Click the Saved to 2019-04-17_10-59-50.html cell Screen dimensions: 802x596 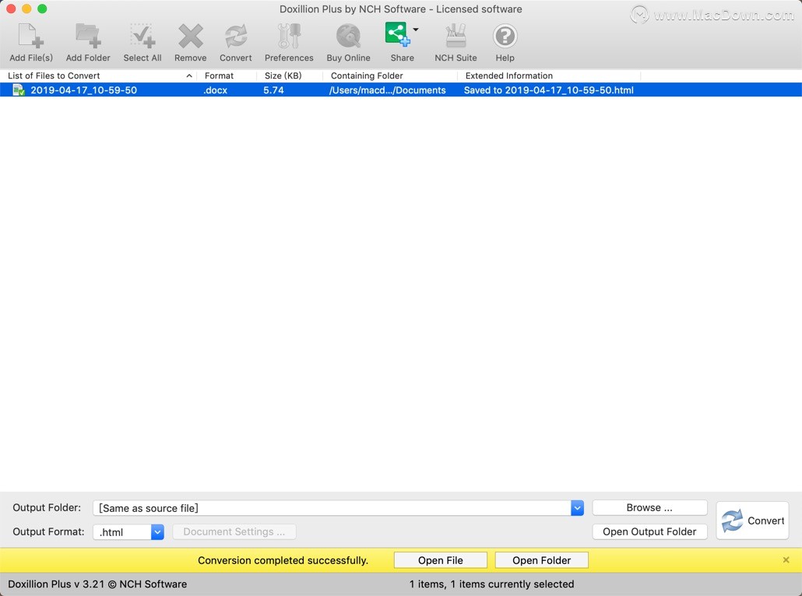[549, 90]
